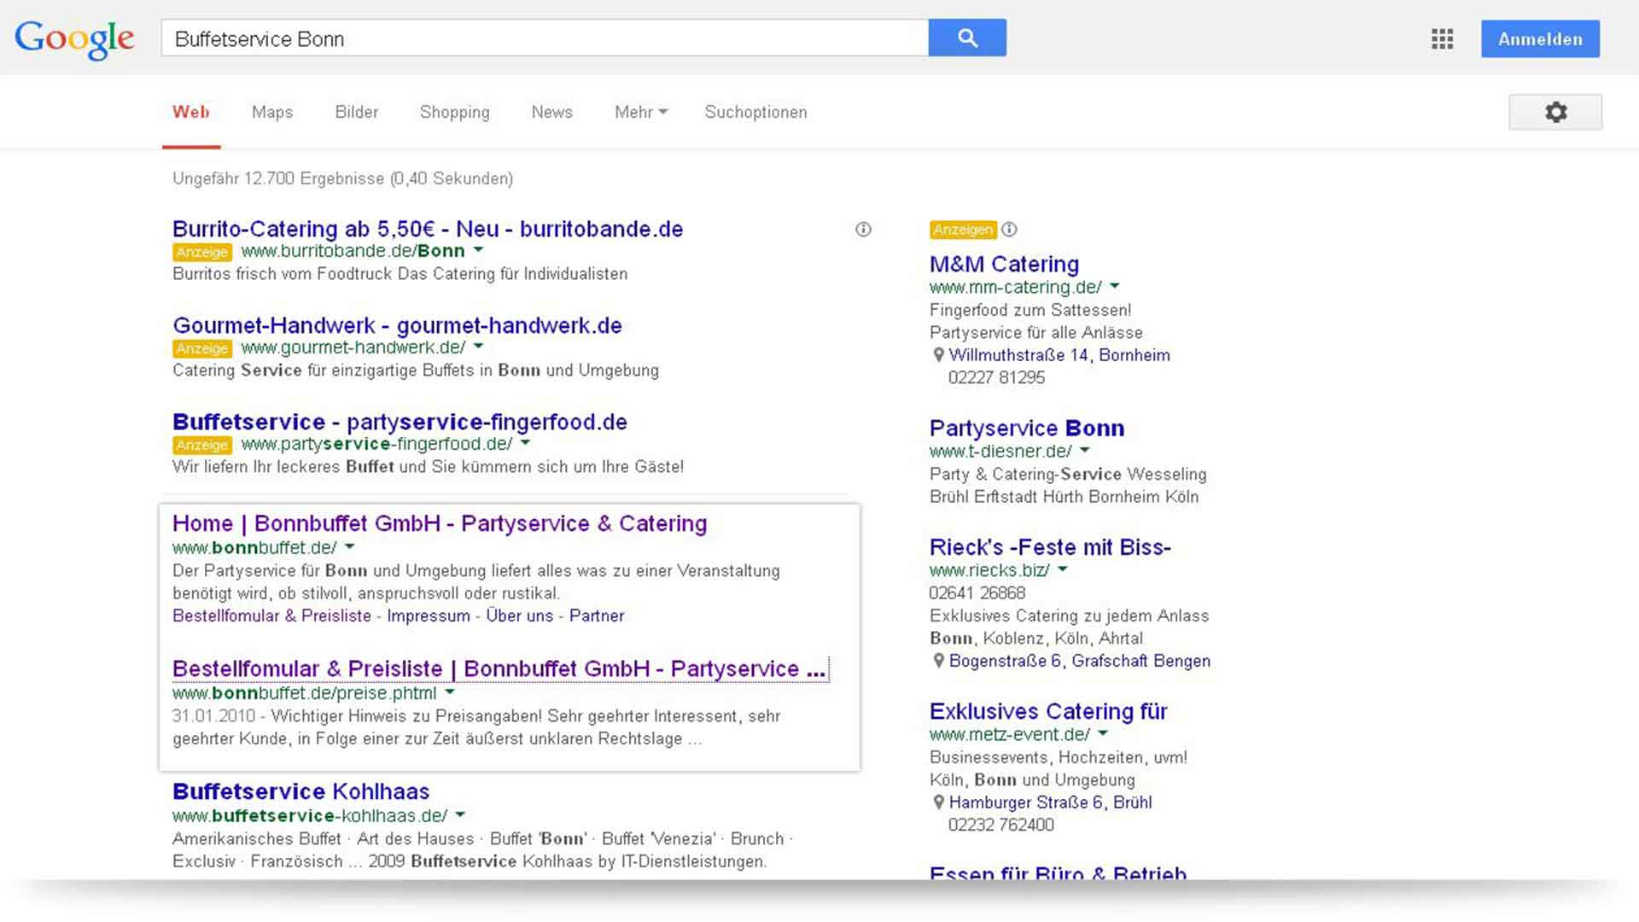Switch to the Maps tab
The height and width of the screenshot is (922, 1639).
[272, 112]
